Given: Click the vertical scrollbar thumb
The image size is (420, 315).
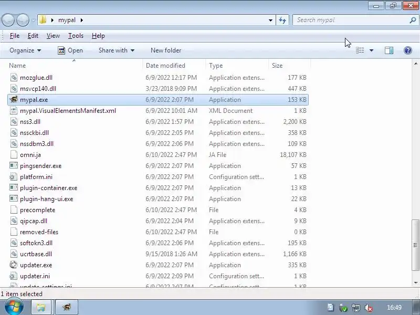Looking at the screenshot, I should pos(415,245).
